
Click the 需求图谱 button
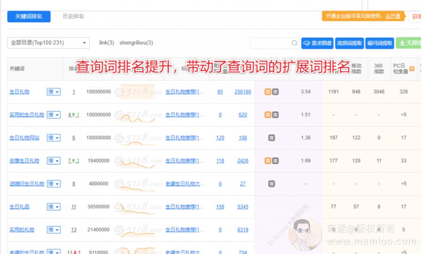pos(317,43)
